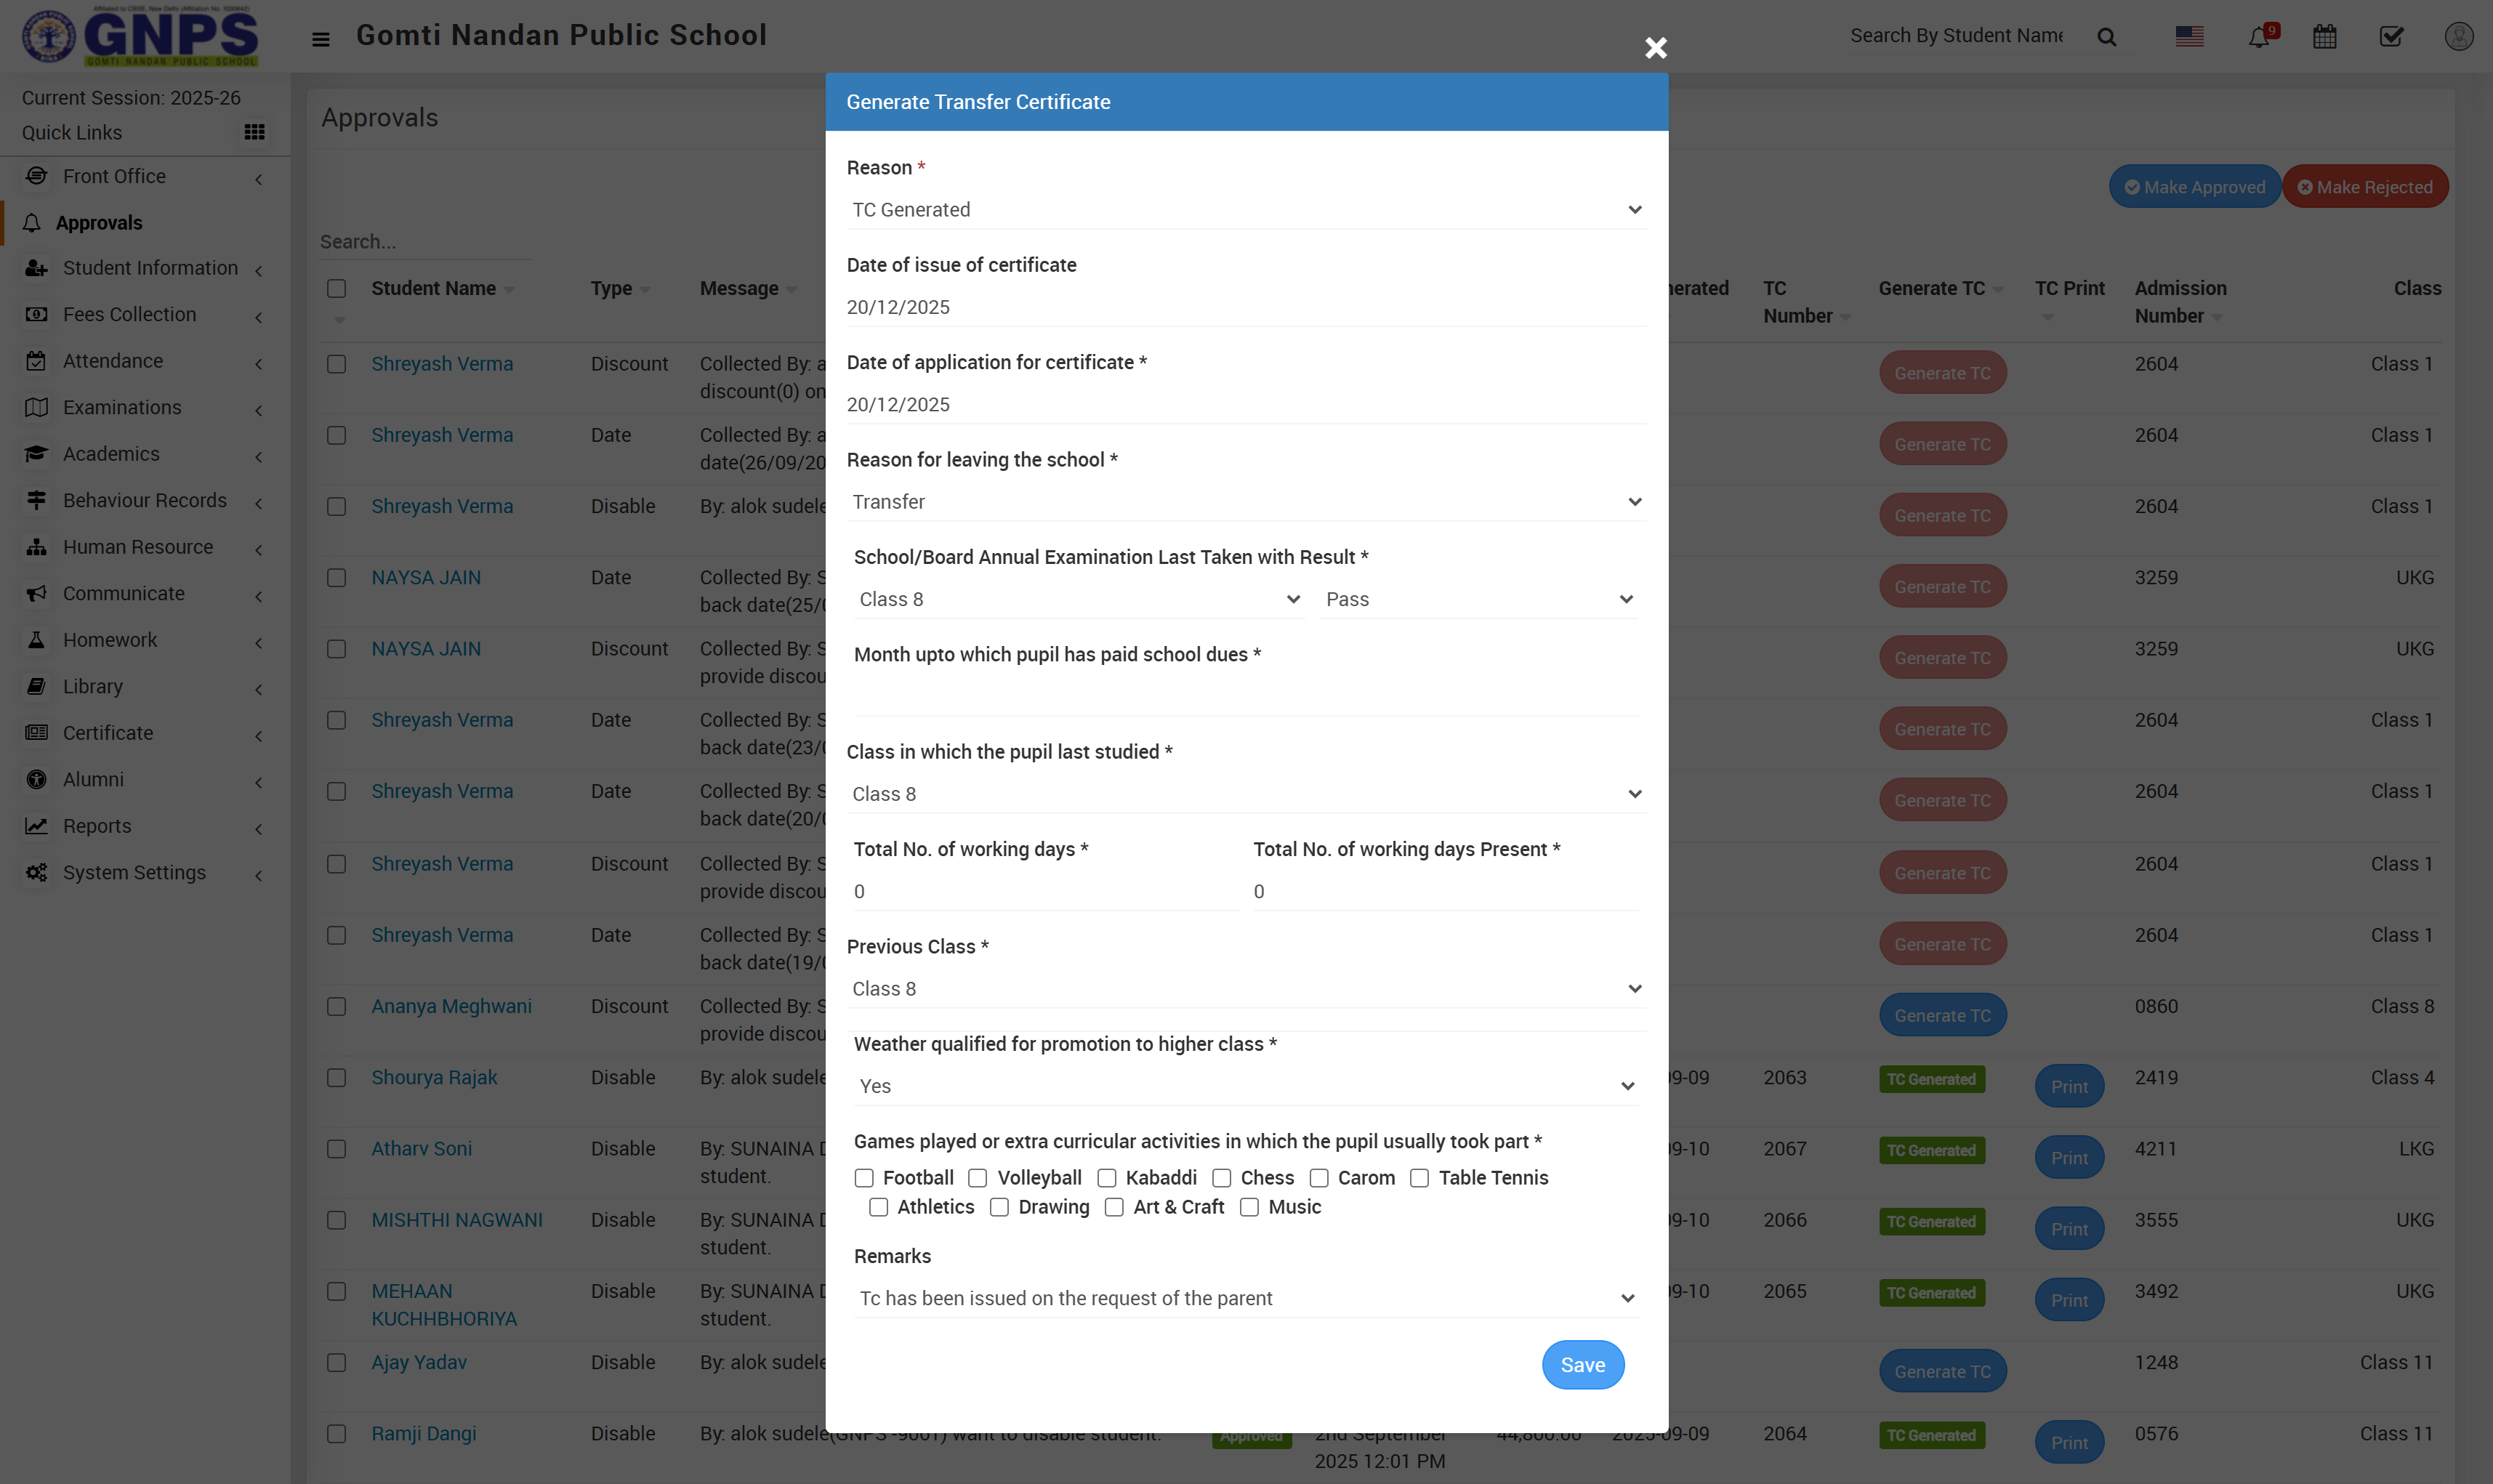Tick the Drawing activity checkbox

pos(999,1207)
